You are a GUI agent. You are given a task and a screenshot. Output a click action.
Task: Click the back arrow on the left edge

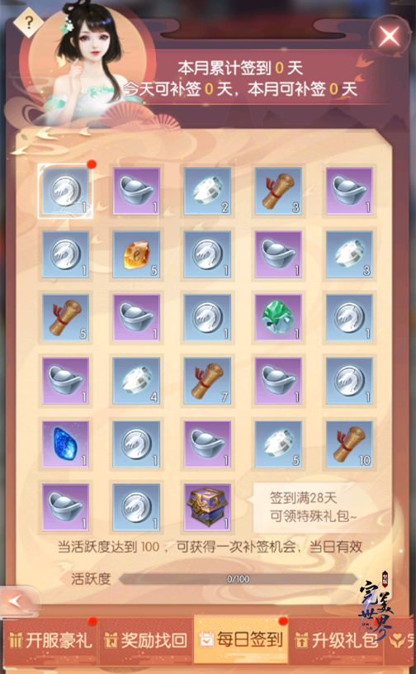[18, 601]
